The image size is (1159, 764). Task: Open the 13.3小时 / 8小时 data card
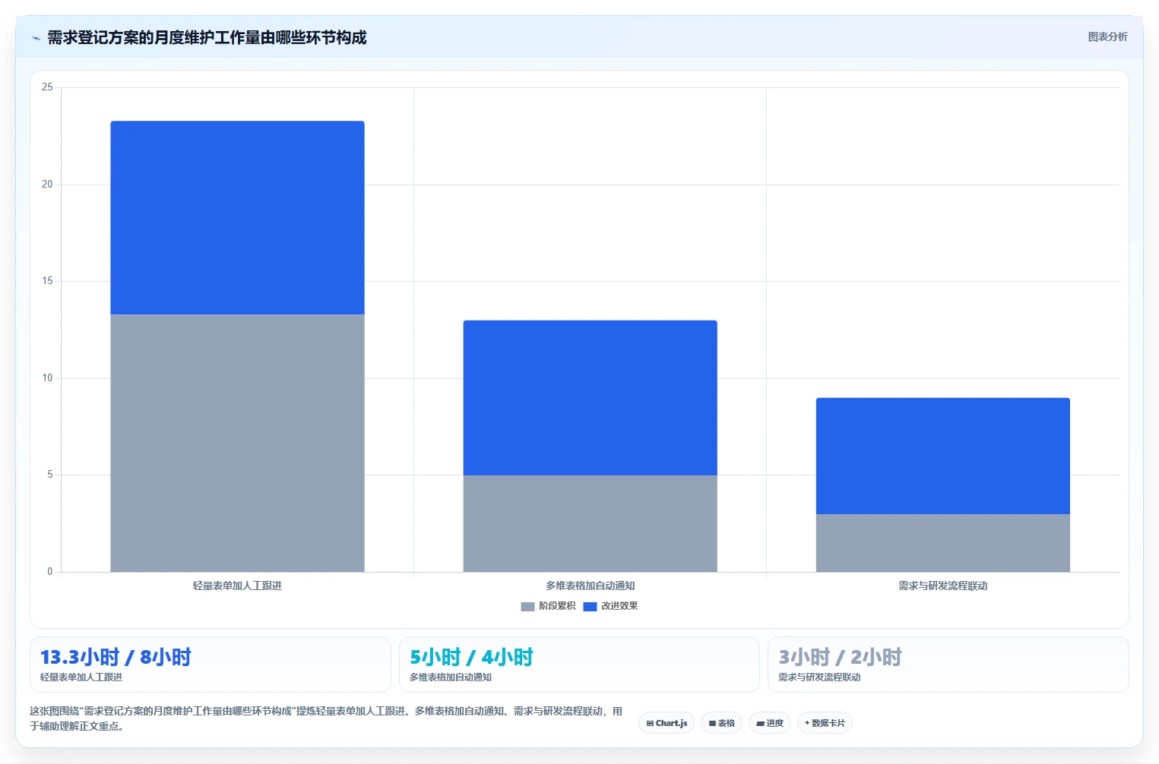pos(210,665)
